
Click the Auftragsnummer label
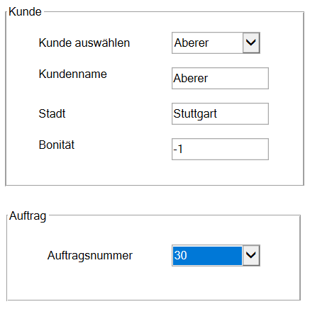tap(90, 255)
